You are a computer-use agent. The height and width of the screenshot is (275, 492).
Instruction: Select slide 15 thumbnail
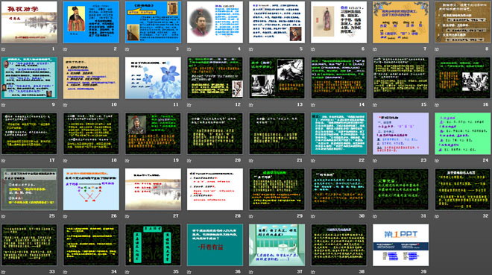tap(401, 78)
